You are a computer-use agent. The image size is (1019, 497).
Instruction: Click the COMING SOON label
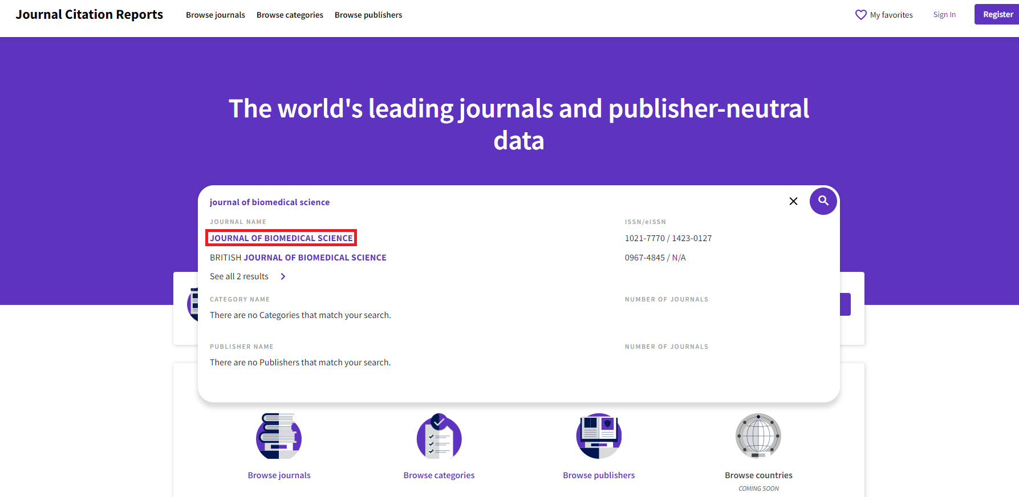(x=758, y=488)
